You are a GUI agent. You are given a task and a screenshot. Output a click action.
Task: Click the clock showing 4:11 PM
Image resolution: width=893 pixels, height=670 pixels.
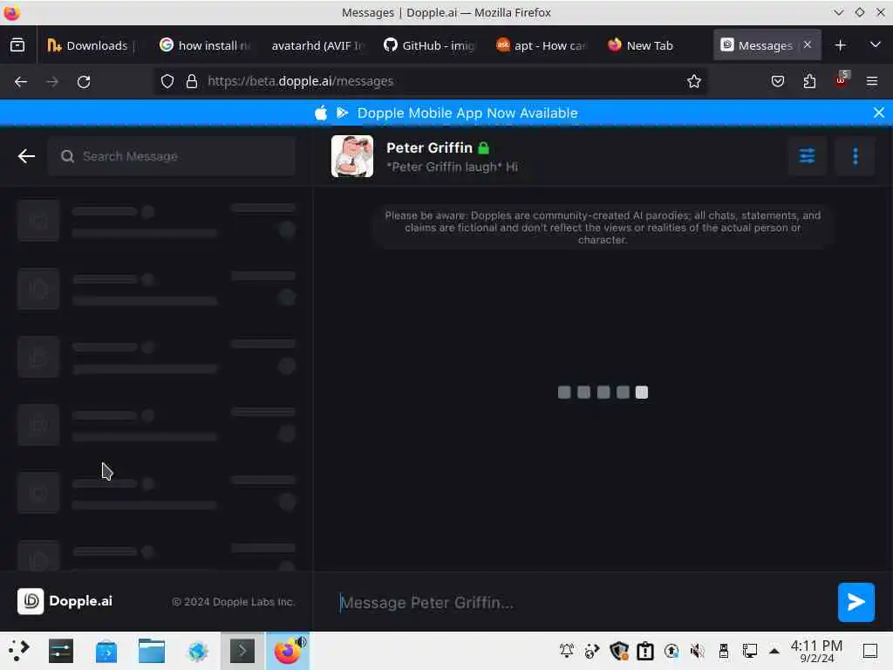816,651
